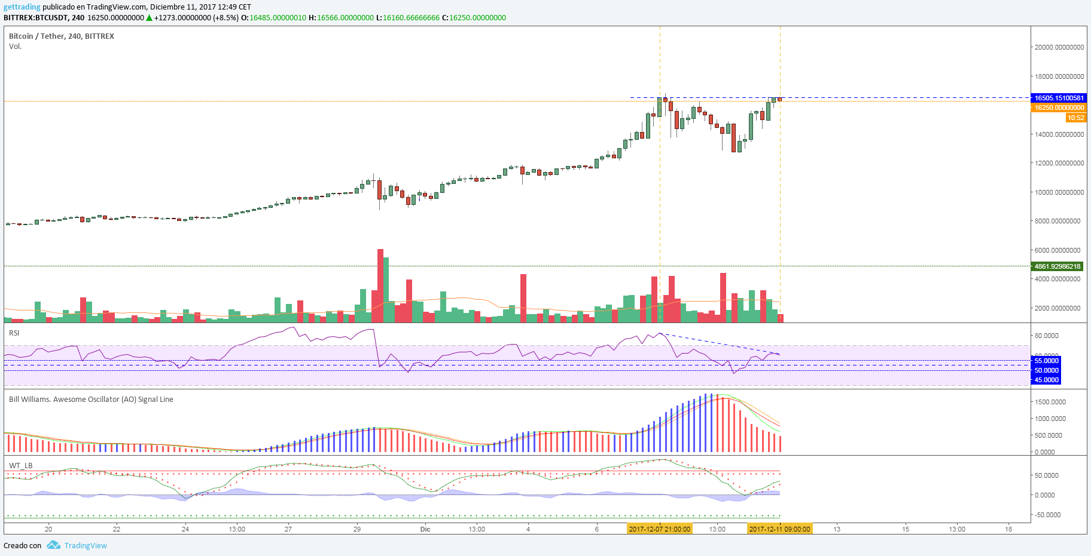
Task: Click the Awesome Oscillator (AO) Signal Line label
Action: 91,400
